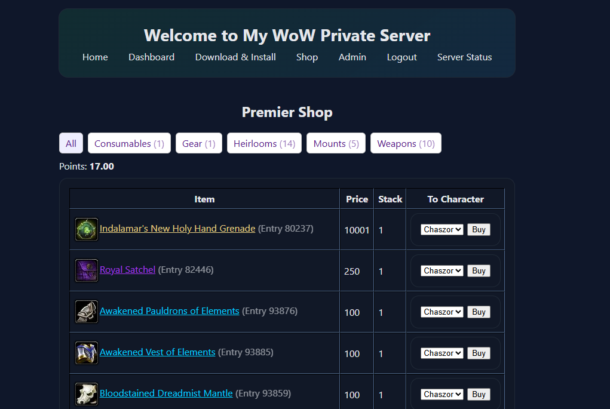Click the 'Item' column header

[205, 199]
